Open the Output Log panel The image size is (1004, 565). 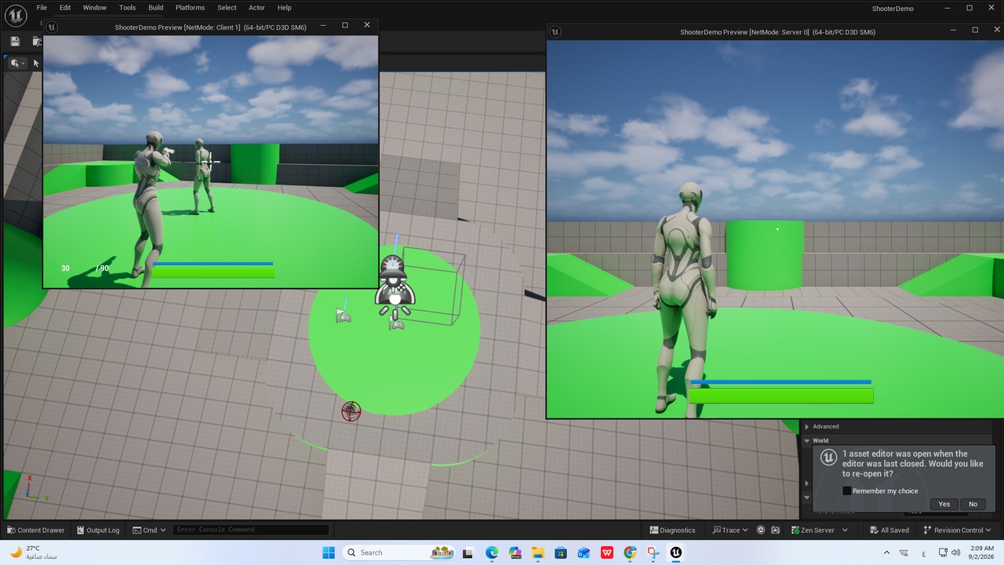[x=97, y=530]
